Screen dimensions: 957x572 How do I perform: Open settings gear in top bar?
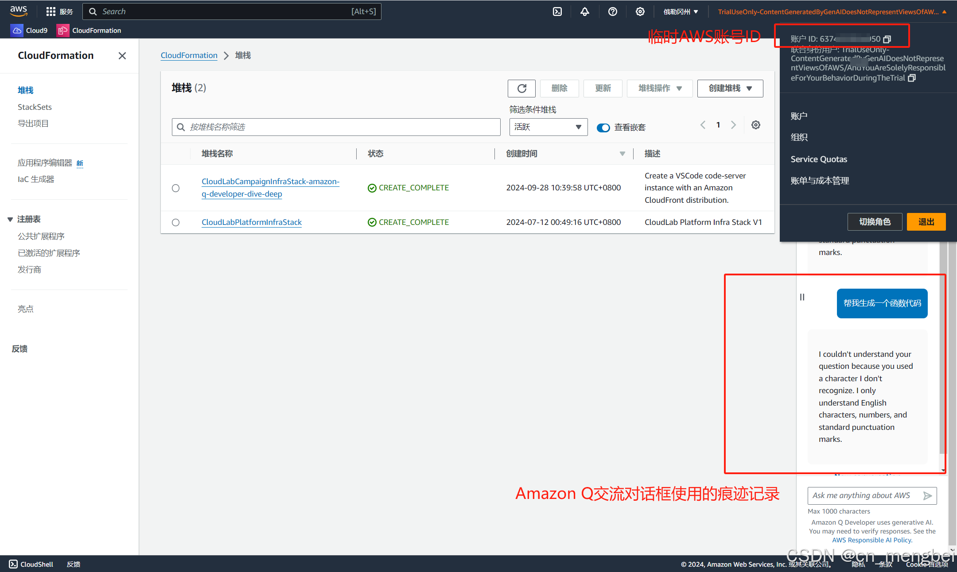(640, 12)
